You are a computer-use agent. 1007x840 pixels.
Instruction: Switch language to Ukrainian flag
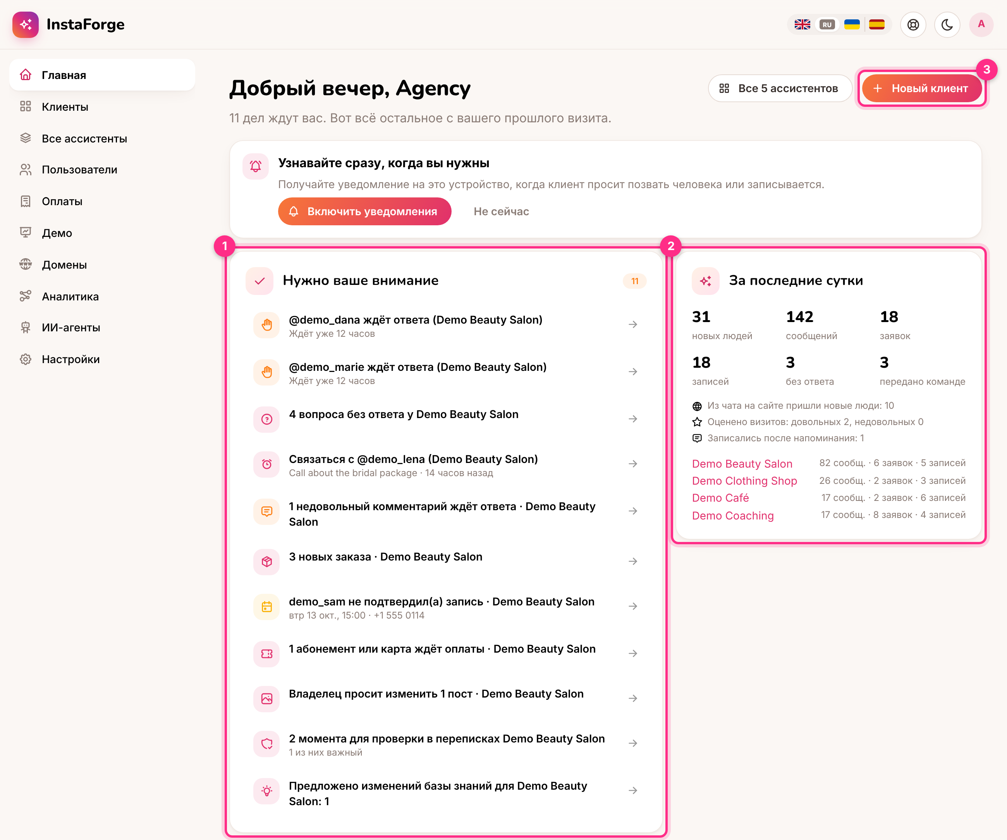coord(852,24)
